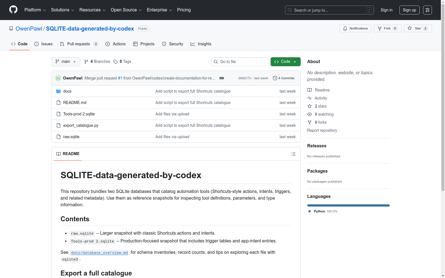Image resolution: width=445 pixels, height=278 pixels.
Task: Click the search magnifier icon in the header
Action: [290, 10]
